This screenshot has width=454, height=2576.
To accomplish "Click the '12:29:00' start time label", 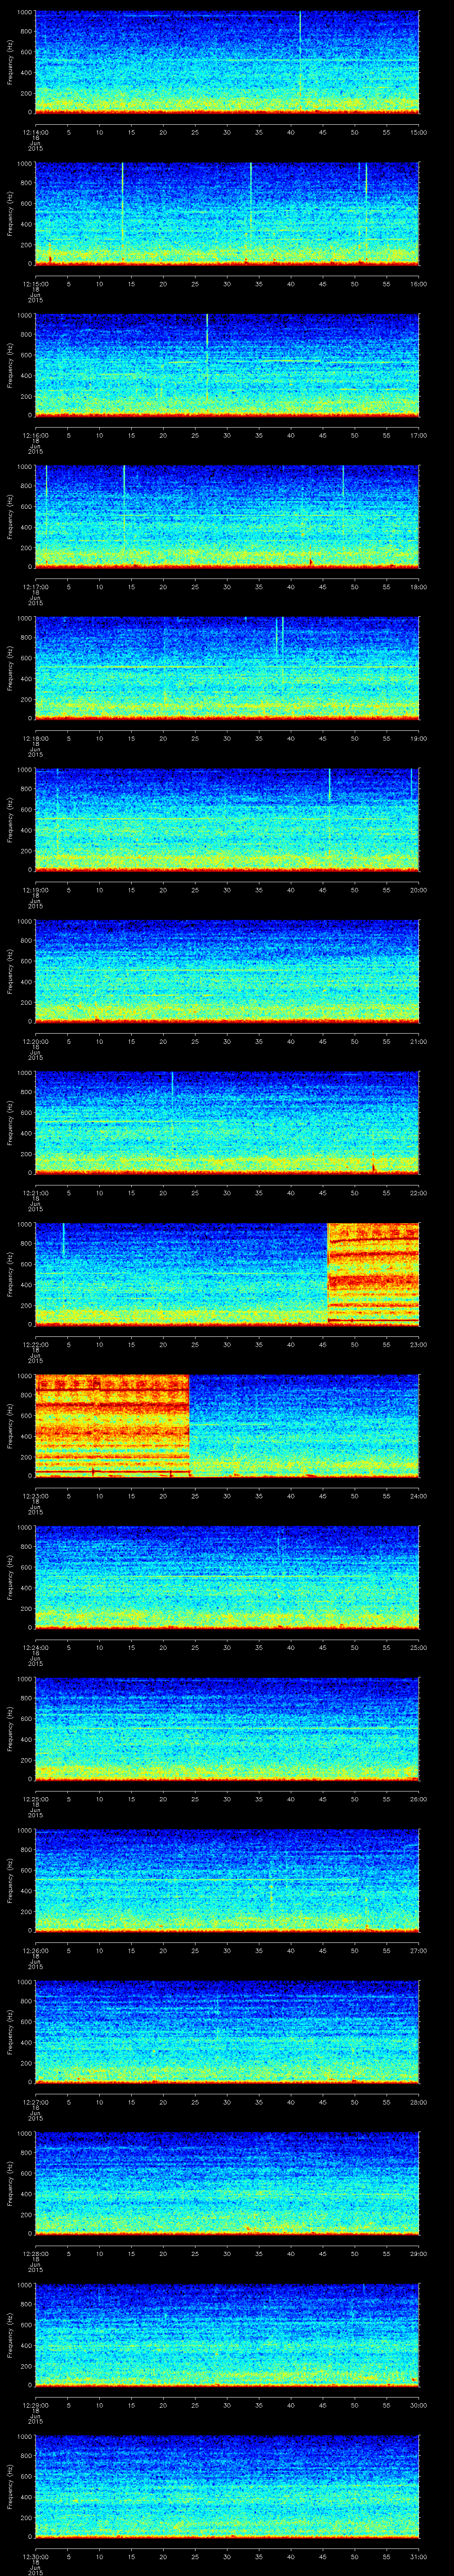I will (x=35, y=2406).
